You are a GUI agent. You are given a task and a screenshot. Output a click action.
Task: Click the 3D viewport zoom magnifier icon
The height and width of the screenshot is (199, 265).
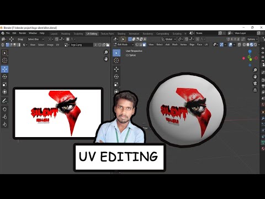coord(255,70)
